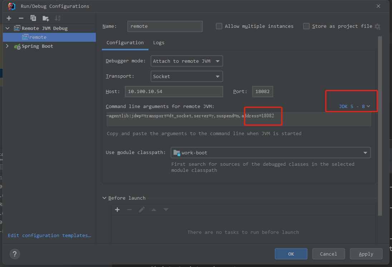Open the help question mark button
The image size is (392, 267).
click(x=15, y=254)
